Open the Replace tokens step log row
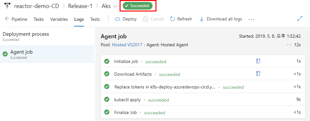 [204, 87]
